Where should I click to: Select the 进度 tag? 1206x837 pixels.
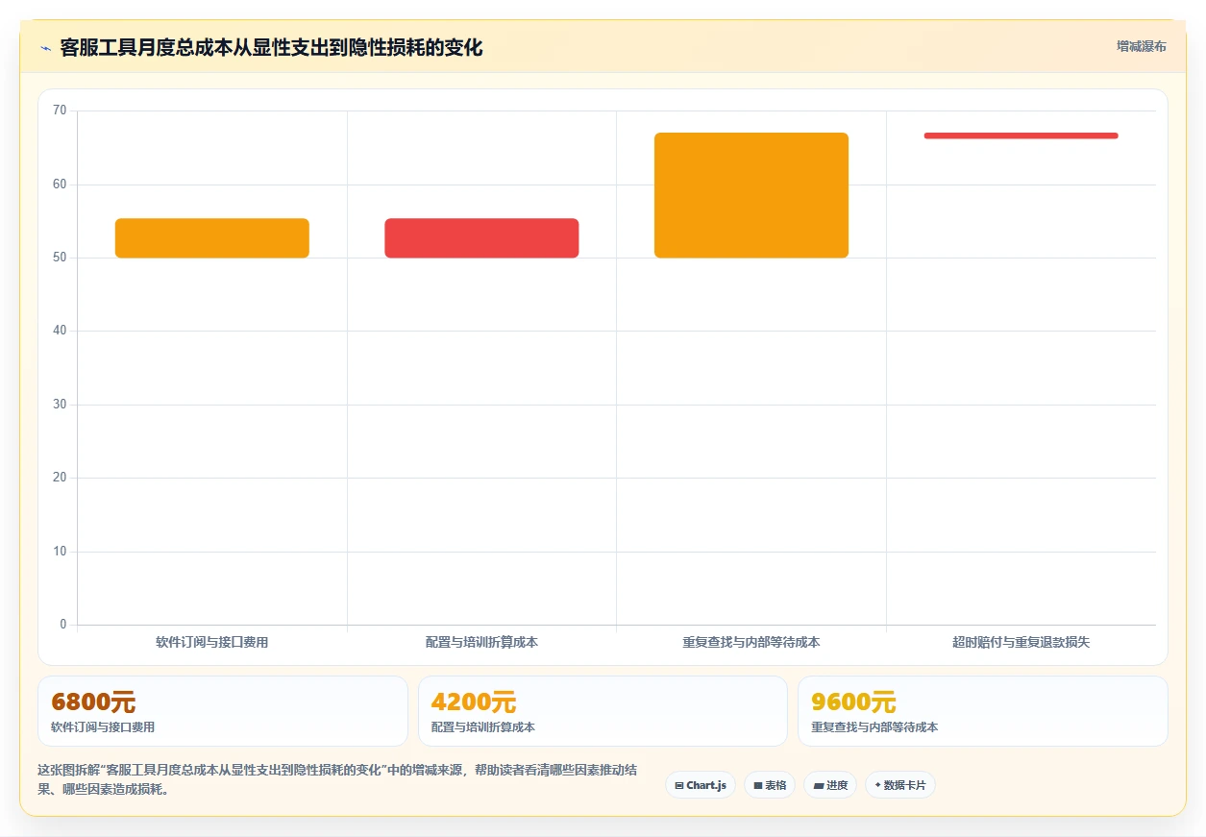point(830,785)
